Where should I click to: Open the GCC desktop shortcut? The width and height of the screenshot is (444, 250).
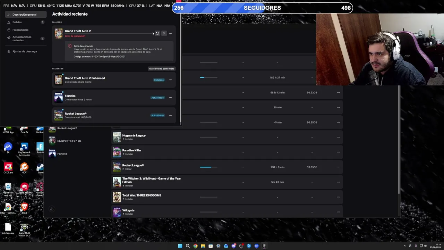point(24,168)
